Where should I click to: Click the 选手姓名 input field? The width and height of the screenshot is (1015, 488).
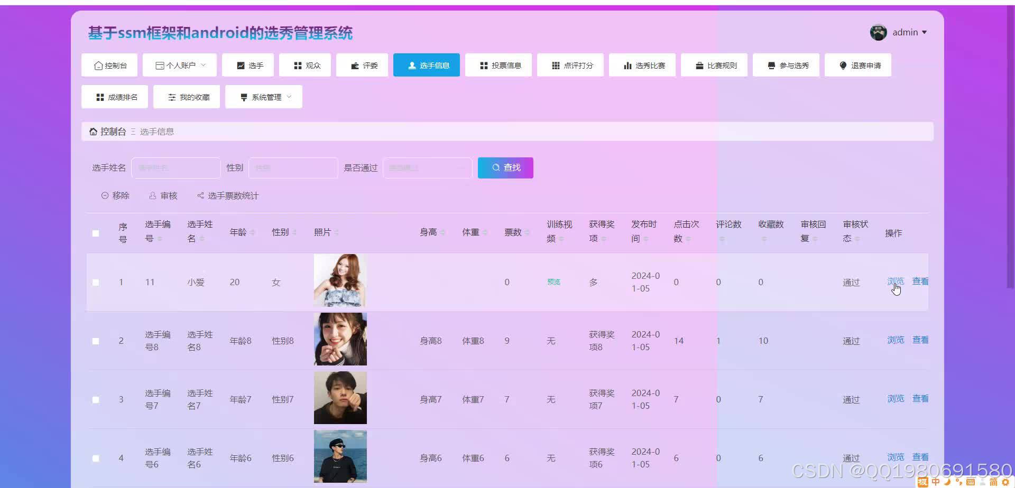point(176,167)
